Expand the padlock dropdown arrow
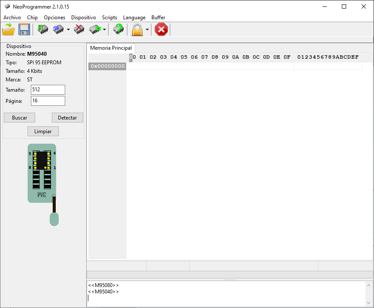The width and height of the screenshot is (374, 308). click(147, 30)
